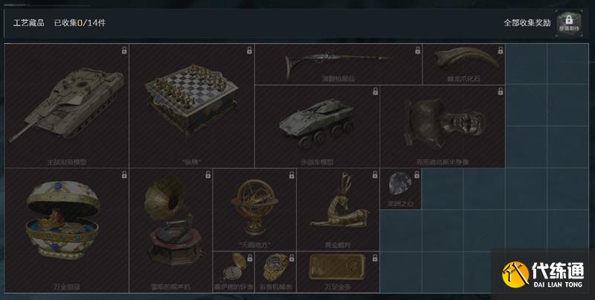Click the lock icon on chess set
Image resolution: width=595 pixels, height=300 pixels.
[x=249, y=50]
